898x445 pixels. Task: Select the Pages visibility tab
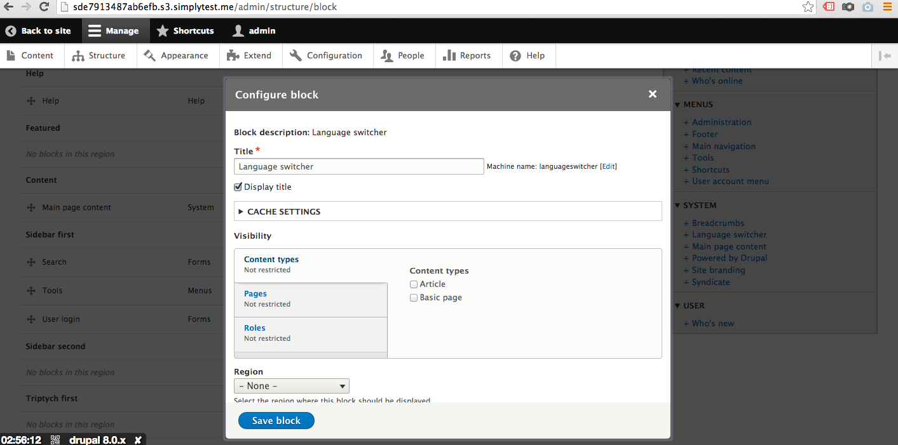click(x=311, y=300)
